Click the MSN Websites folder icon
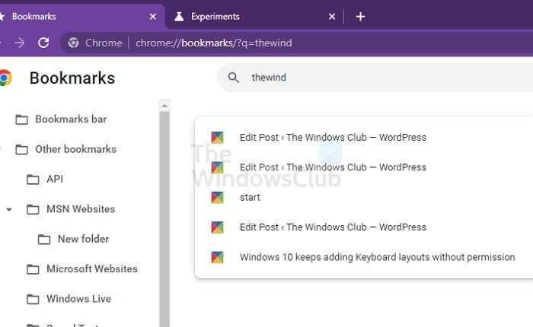Screen dimensions: 533x327 (x=33, y=209)
